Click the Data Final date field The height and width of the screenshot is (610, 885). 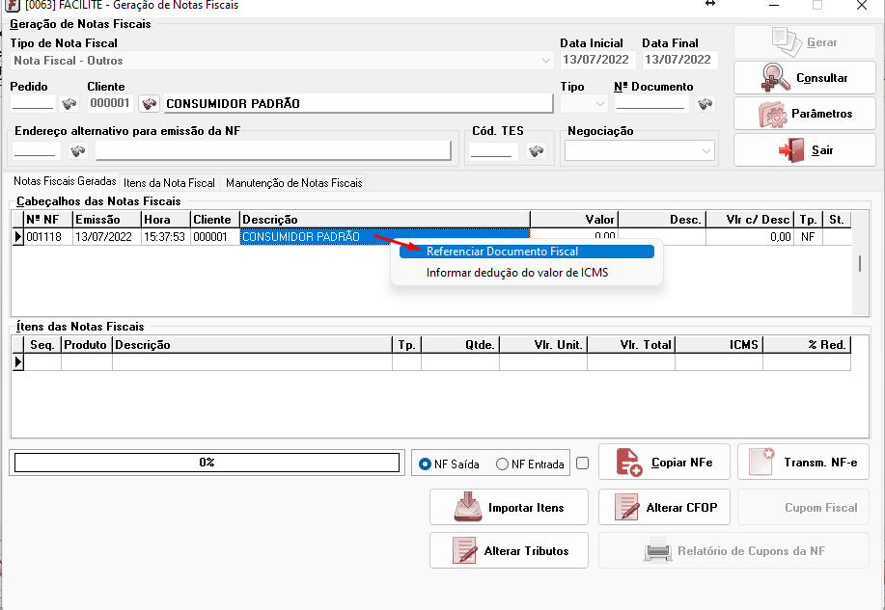click(x=679, y=60)
